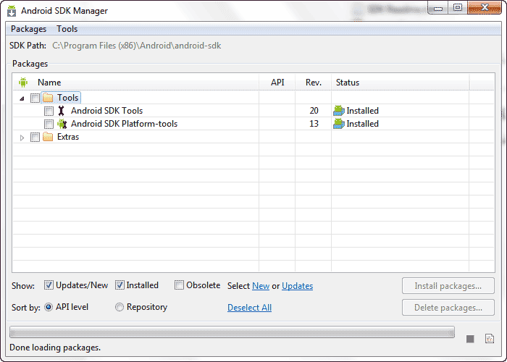
Task: Close the Android SDK Manager window
Action: click(x=485, y=8)
